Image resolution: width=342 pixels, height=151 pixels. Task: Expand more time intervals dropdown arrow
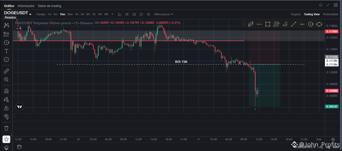[112, 14]
